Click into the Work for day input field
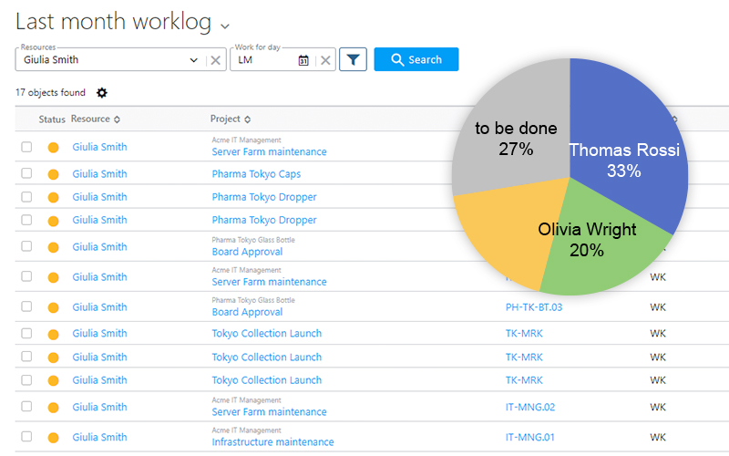 (x=264, y=60)
